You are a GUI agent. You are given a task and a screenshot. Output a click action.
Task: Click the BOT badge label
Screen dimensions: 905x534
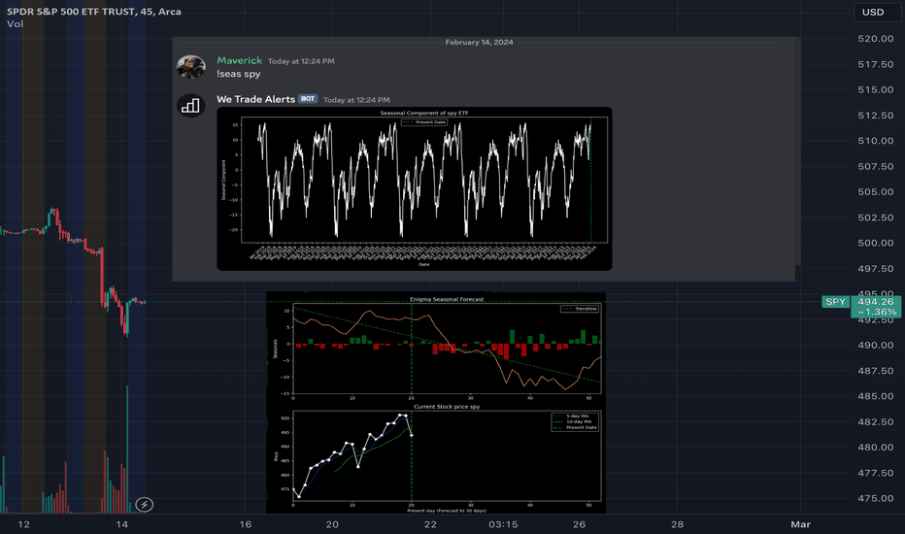pos(308,99)
